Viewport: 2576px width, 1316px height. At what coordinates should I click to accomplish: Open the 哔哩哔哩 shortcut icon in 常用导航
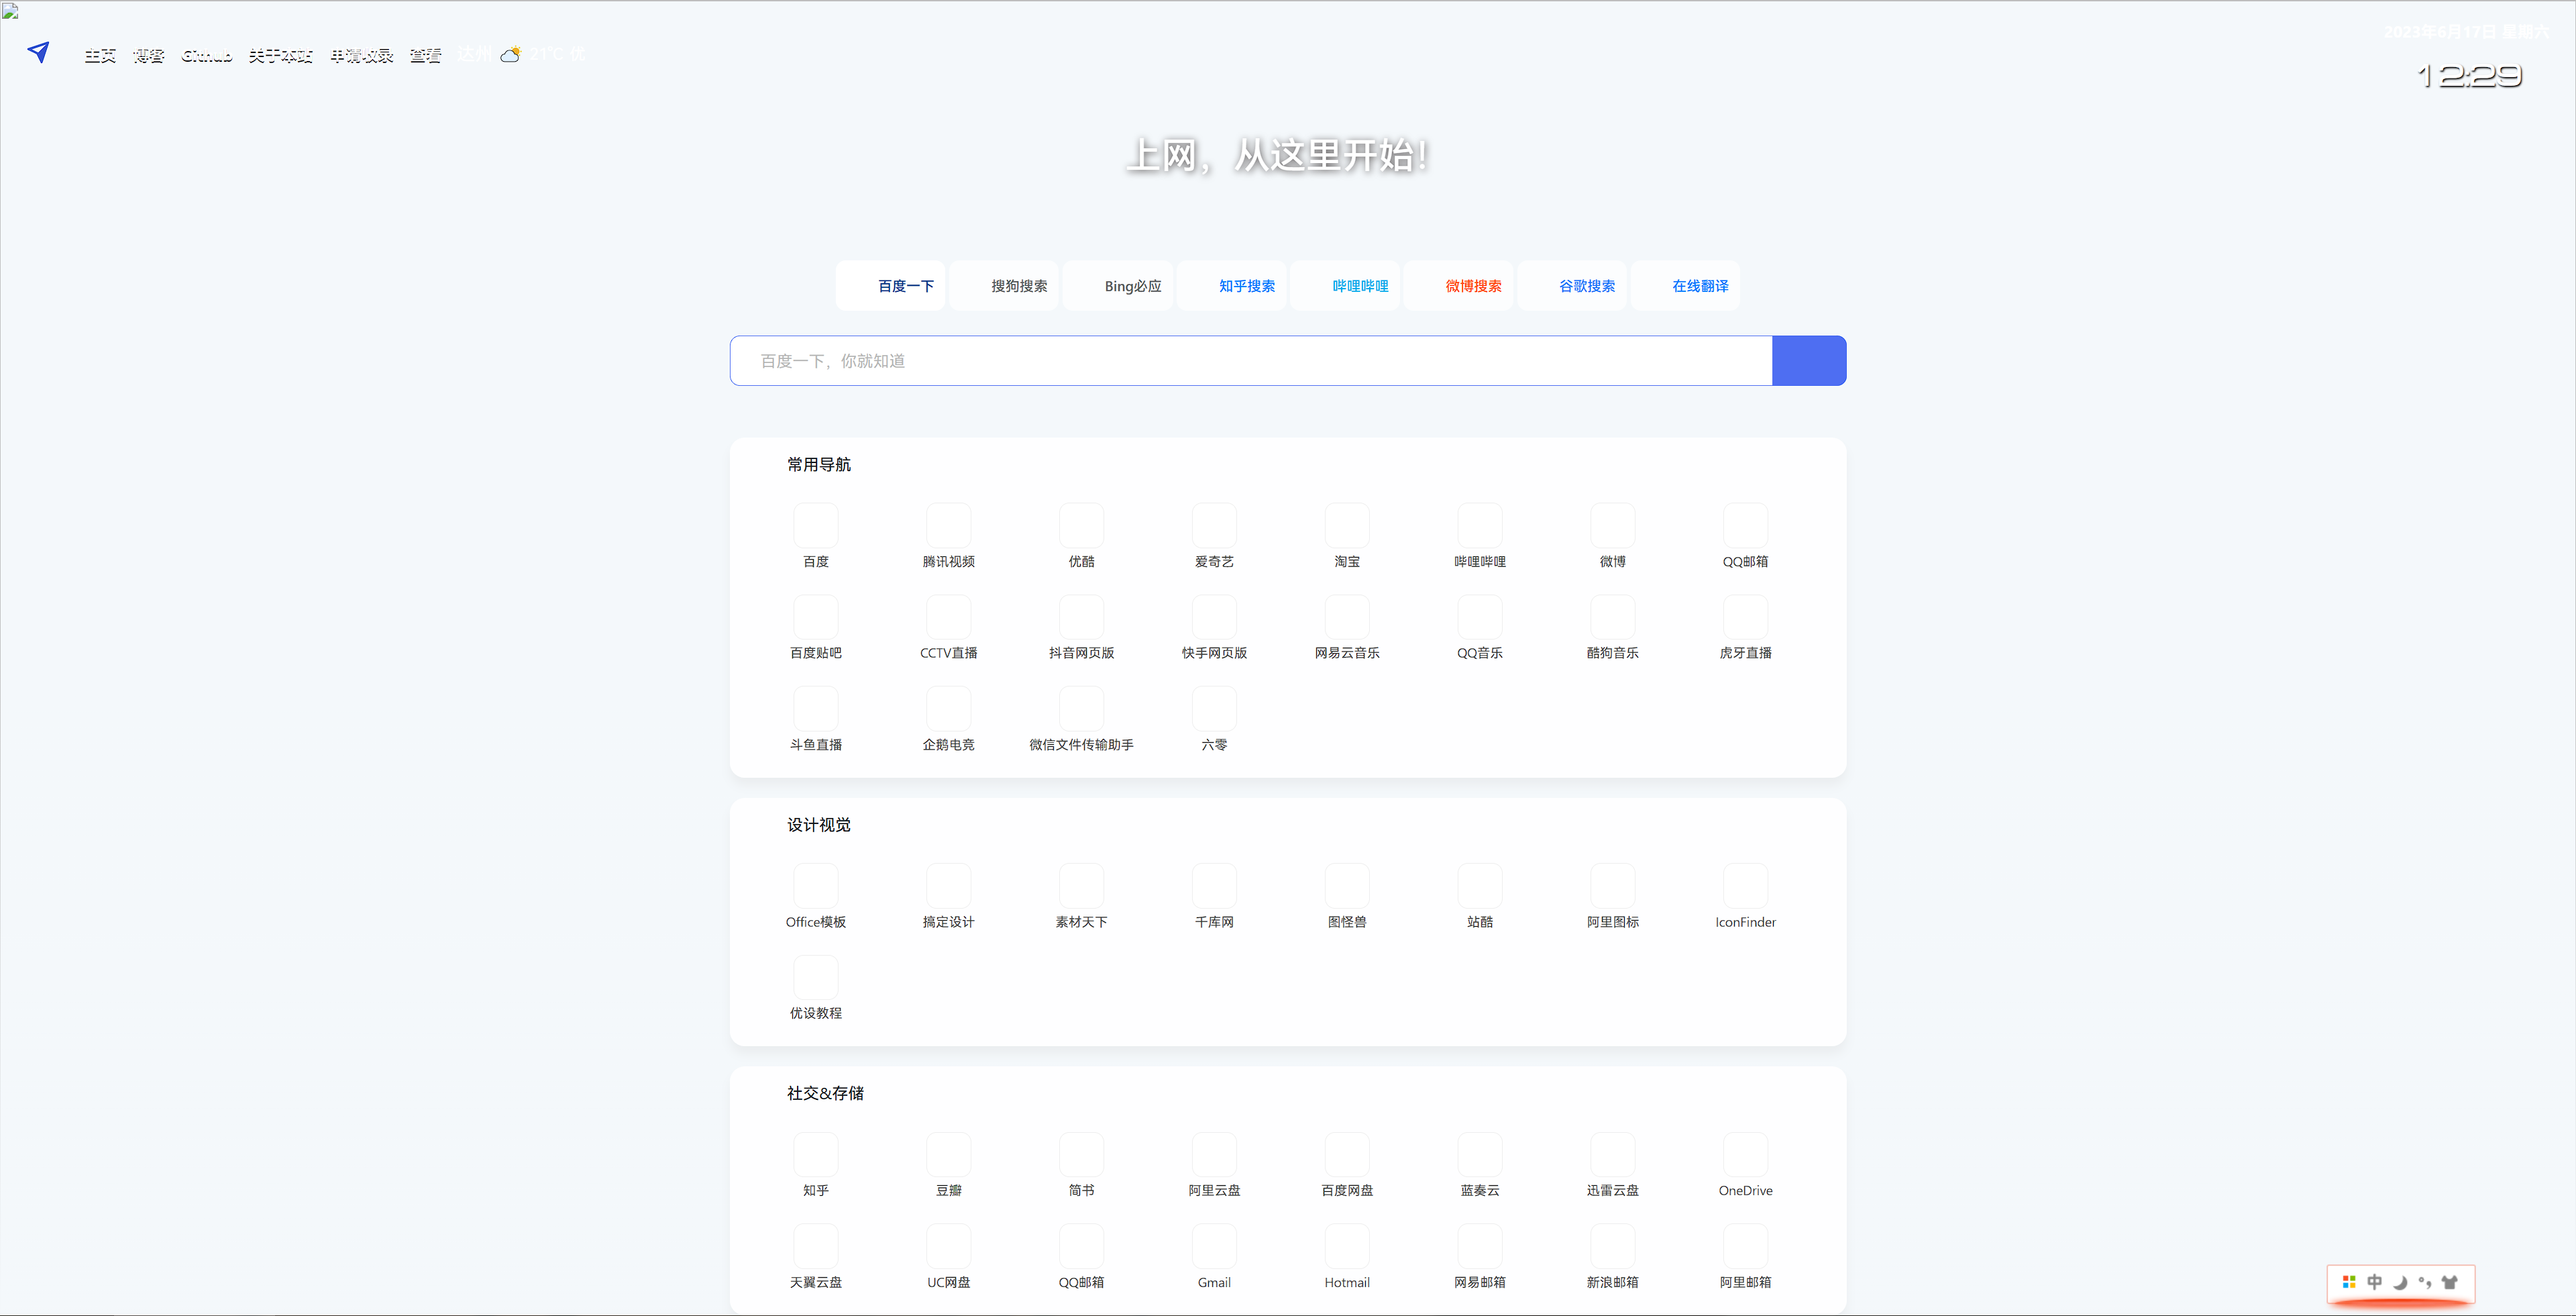click(x=1480, y=525)
